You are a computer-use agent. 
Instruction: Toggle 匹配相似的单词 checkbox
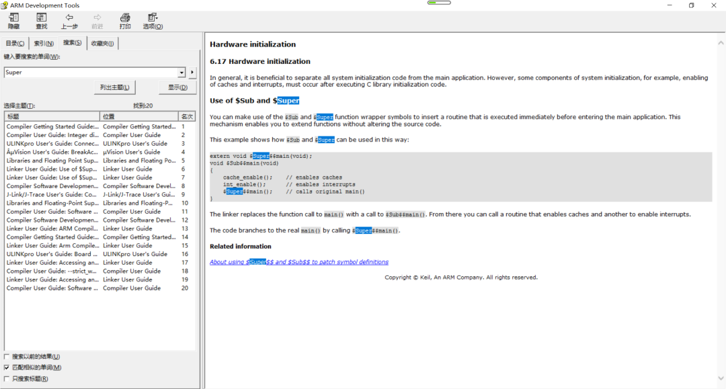pos(7,368)
